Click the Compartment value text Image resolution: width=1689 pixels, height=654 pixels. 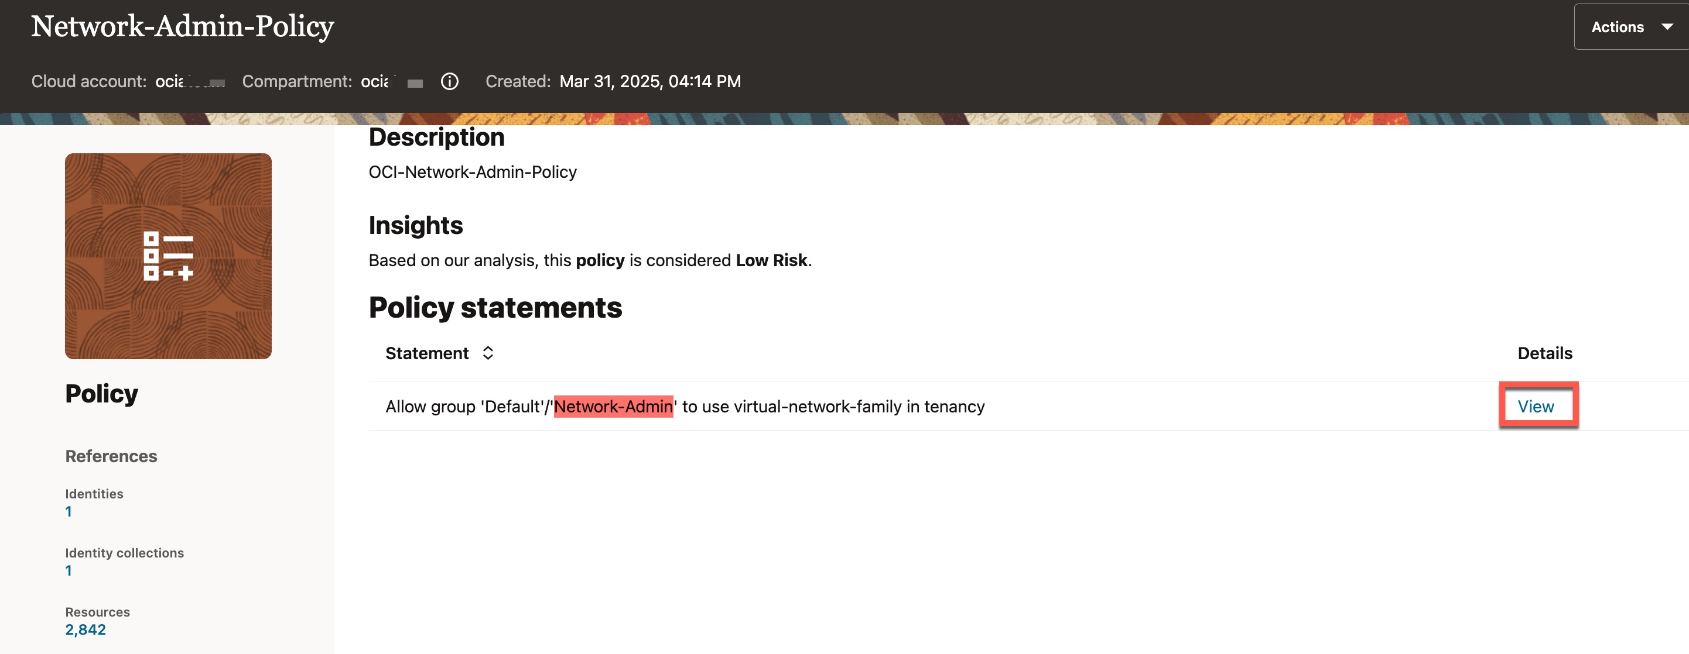pyautogui.click(x=390, y=81)
